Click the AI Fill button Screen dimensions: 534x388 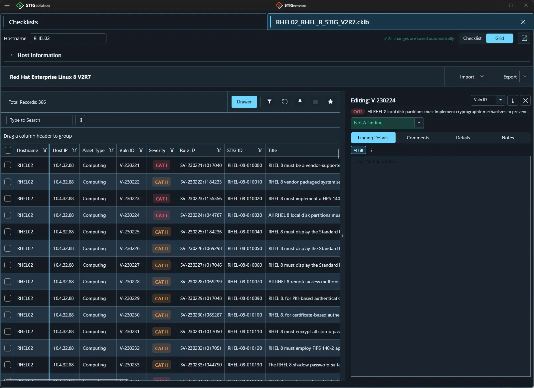tap(358, 150)
